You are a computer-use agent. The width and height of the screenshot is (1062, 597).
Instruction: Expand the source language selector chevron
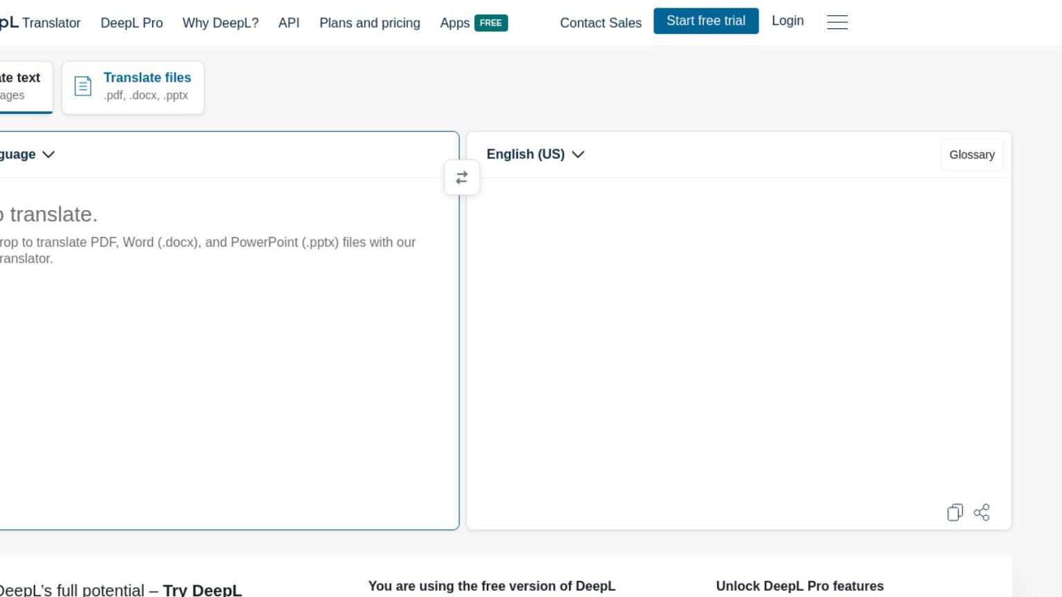pyautogui.click(x=48, y=154)
